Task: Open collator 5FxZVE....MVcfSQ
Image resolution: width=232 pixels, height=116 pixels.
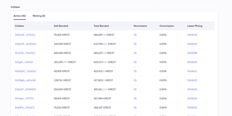Action: pos(25,53)
